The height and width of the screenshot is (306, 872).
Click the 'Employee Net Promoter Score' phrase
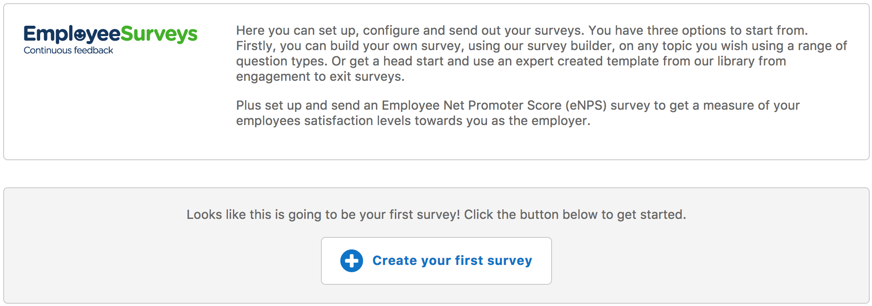click(x=472, y=105)
